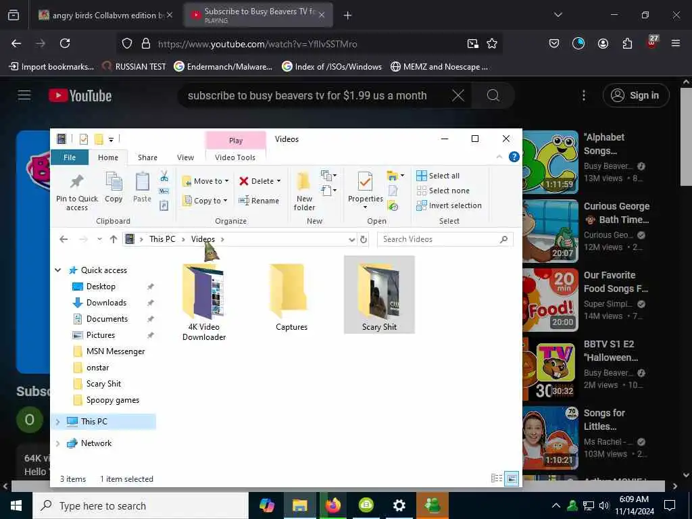Screen dimensions: 692x519
Task: Open the Copy to dropdown
Action: point(205,200)
